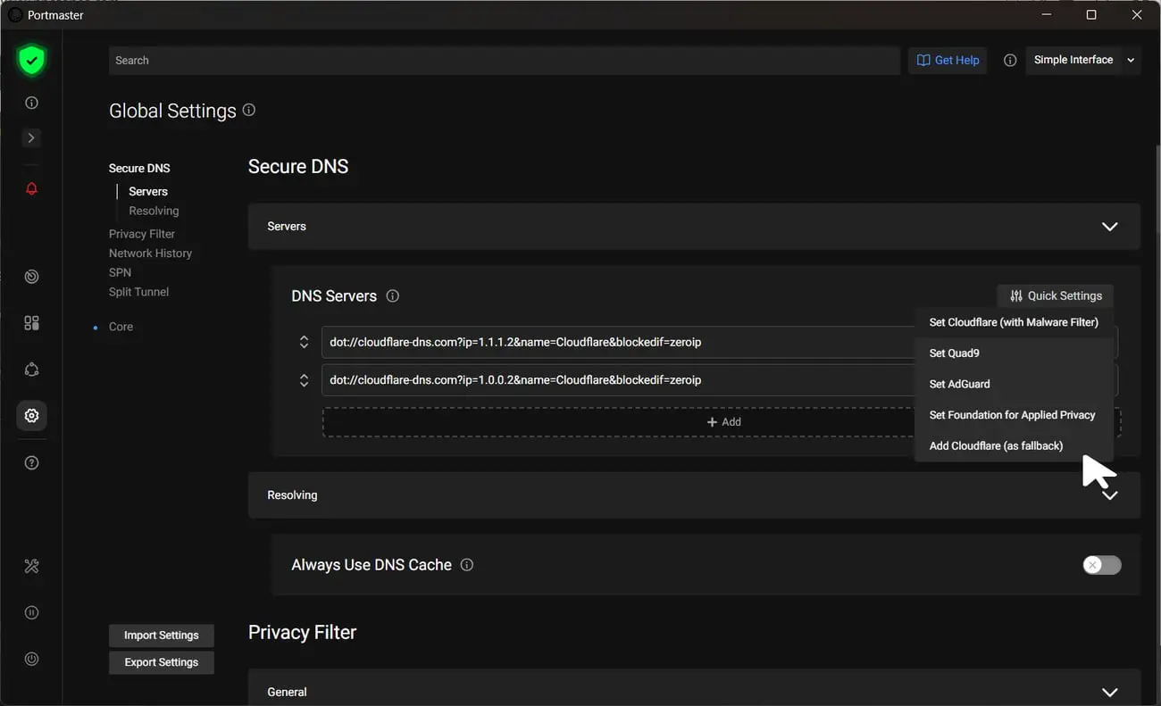The image size is (1161, 706).
Task: Click Add to add a DNS server
Action: pos(722,422)
